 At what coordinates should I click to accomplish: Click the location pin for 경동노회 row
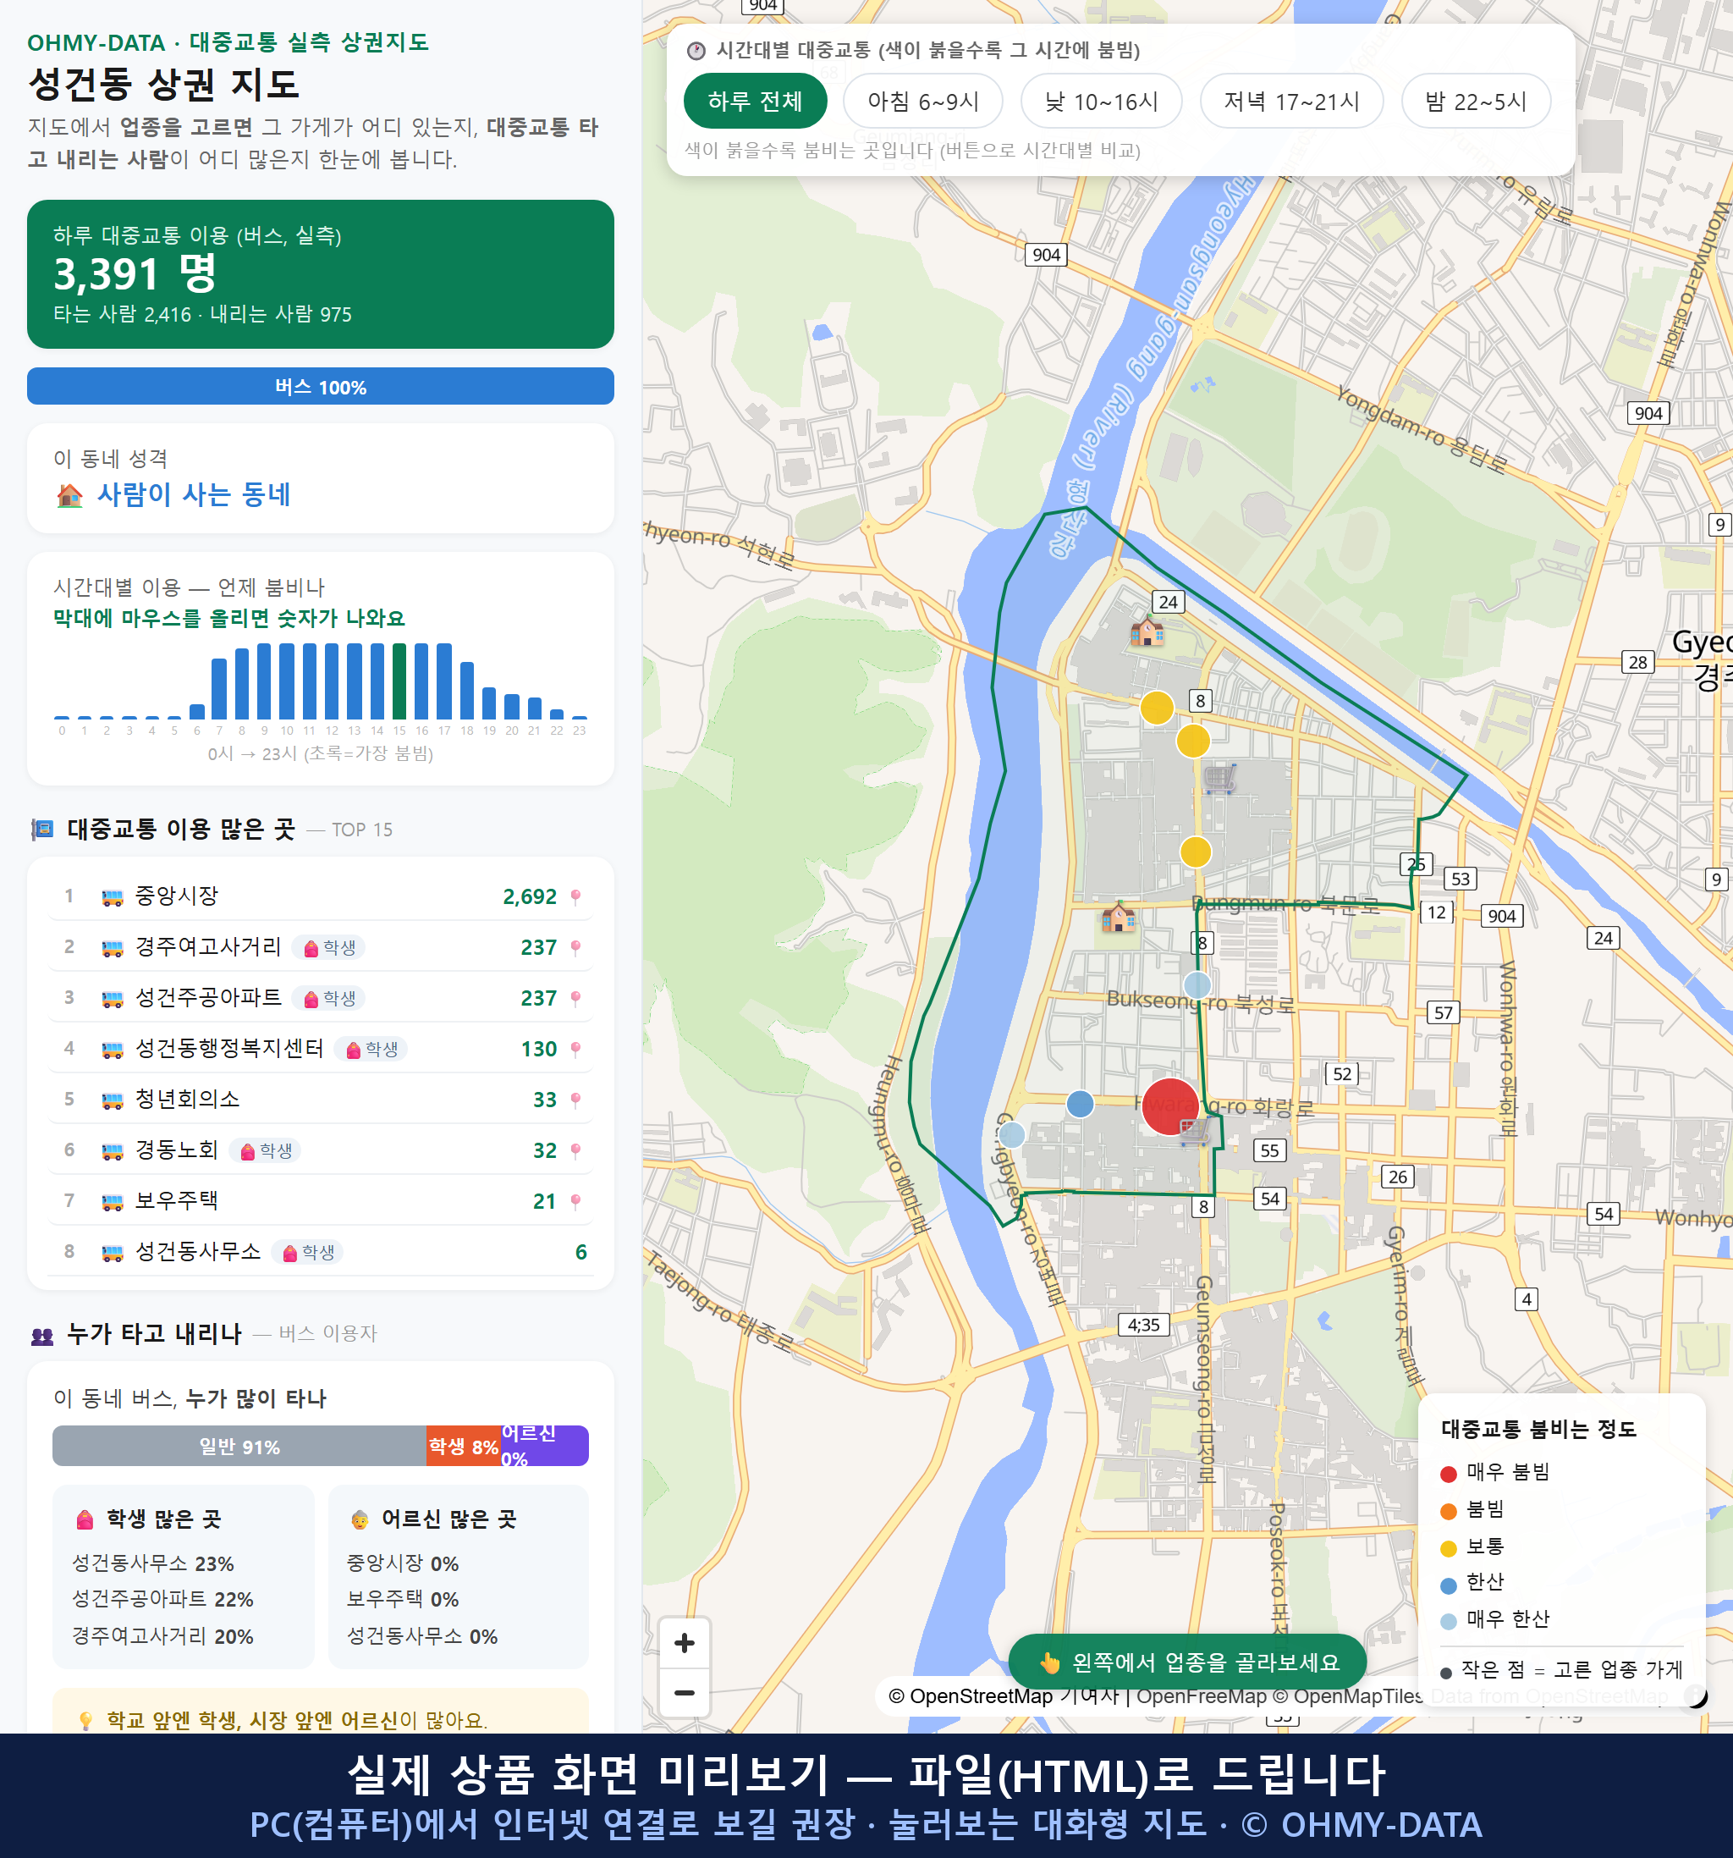click(575, 1150)
